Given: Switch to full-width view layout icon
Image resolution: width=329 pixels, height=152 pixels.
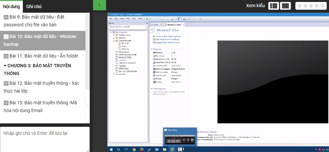Looking at the screenshot, I should click(286, 6).
